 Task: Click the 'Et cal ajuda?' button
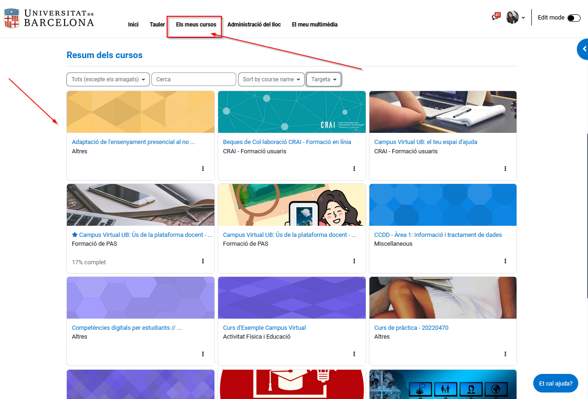pyautogui.click(x=555, y=383)
